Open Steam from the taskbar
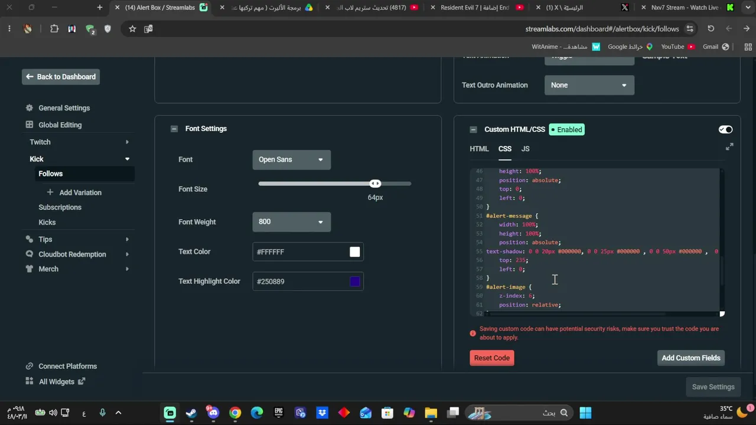 click(x=191, y=413)
